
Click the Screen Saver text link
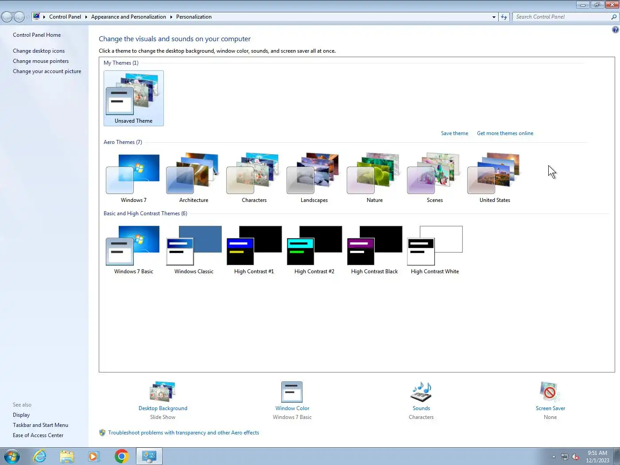click(550, 408)
